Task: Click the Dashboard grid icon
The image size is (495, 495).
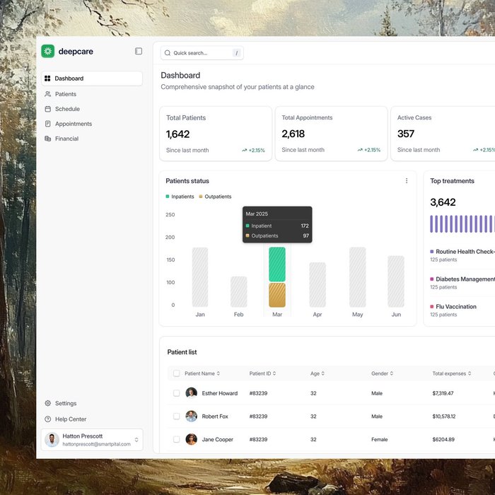Action: coord(47,78)
